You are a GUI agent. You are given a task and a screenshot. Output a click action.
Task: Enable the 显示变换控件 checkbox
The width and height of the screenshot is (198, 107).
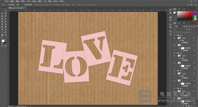[24, 5]
